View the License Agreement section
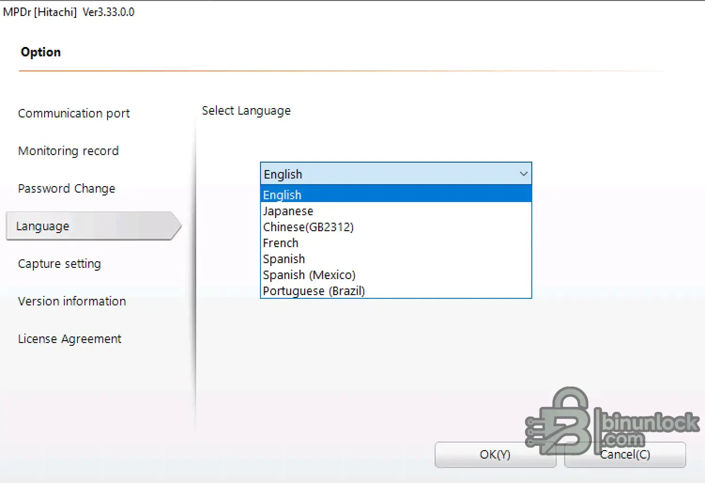The height and width of the screenshot is (483, 705). 69,339
